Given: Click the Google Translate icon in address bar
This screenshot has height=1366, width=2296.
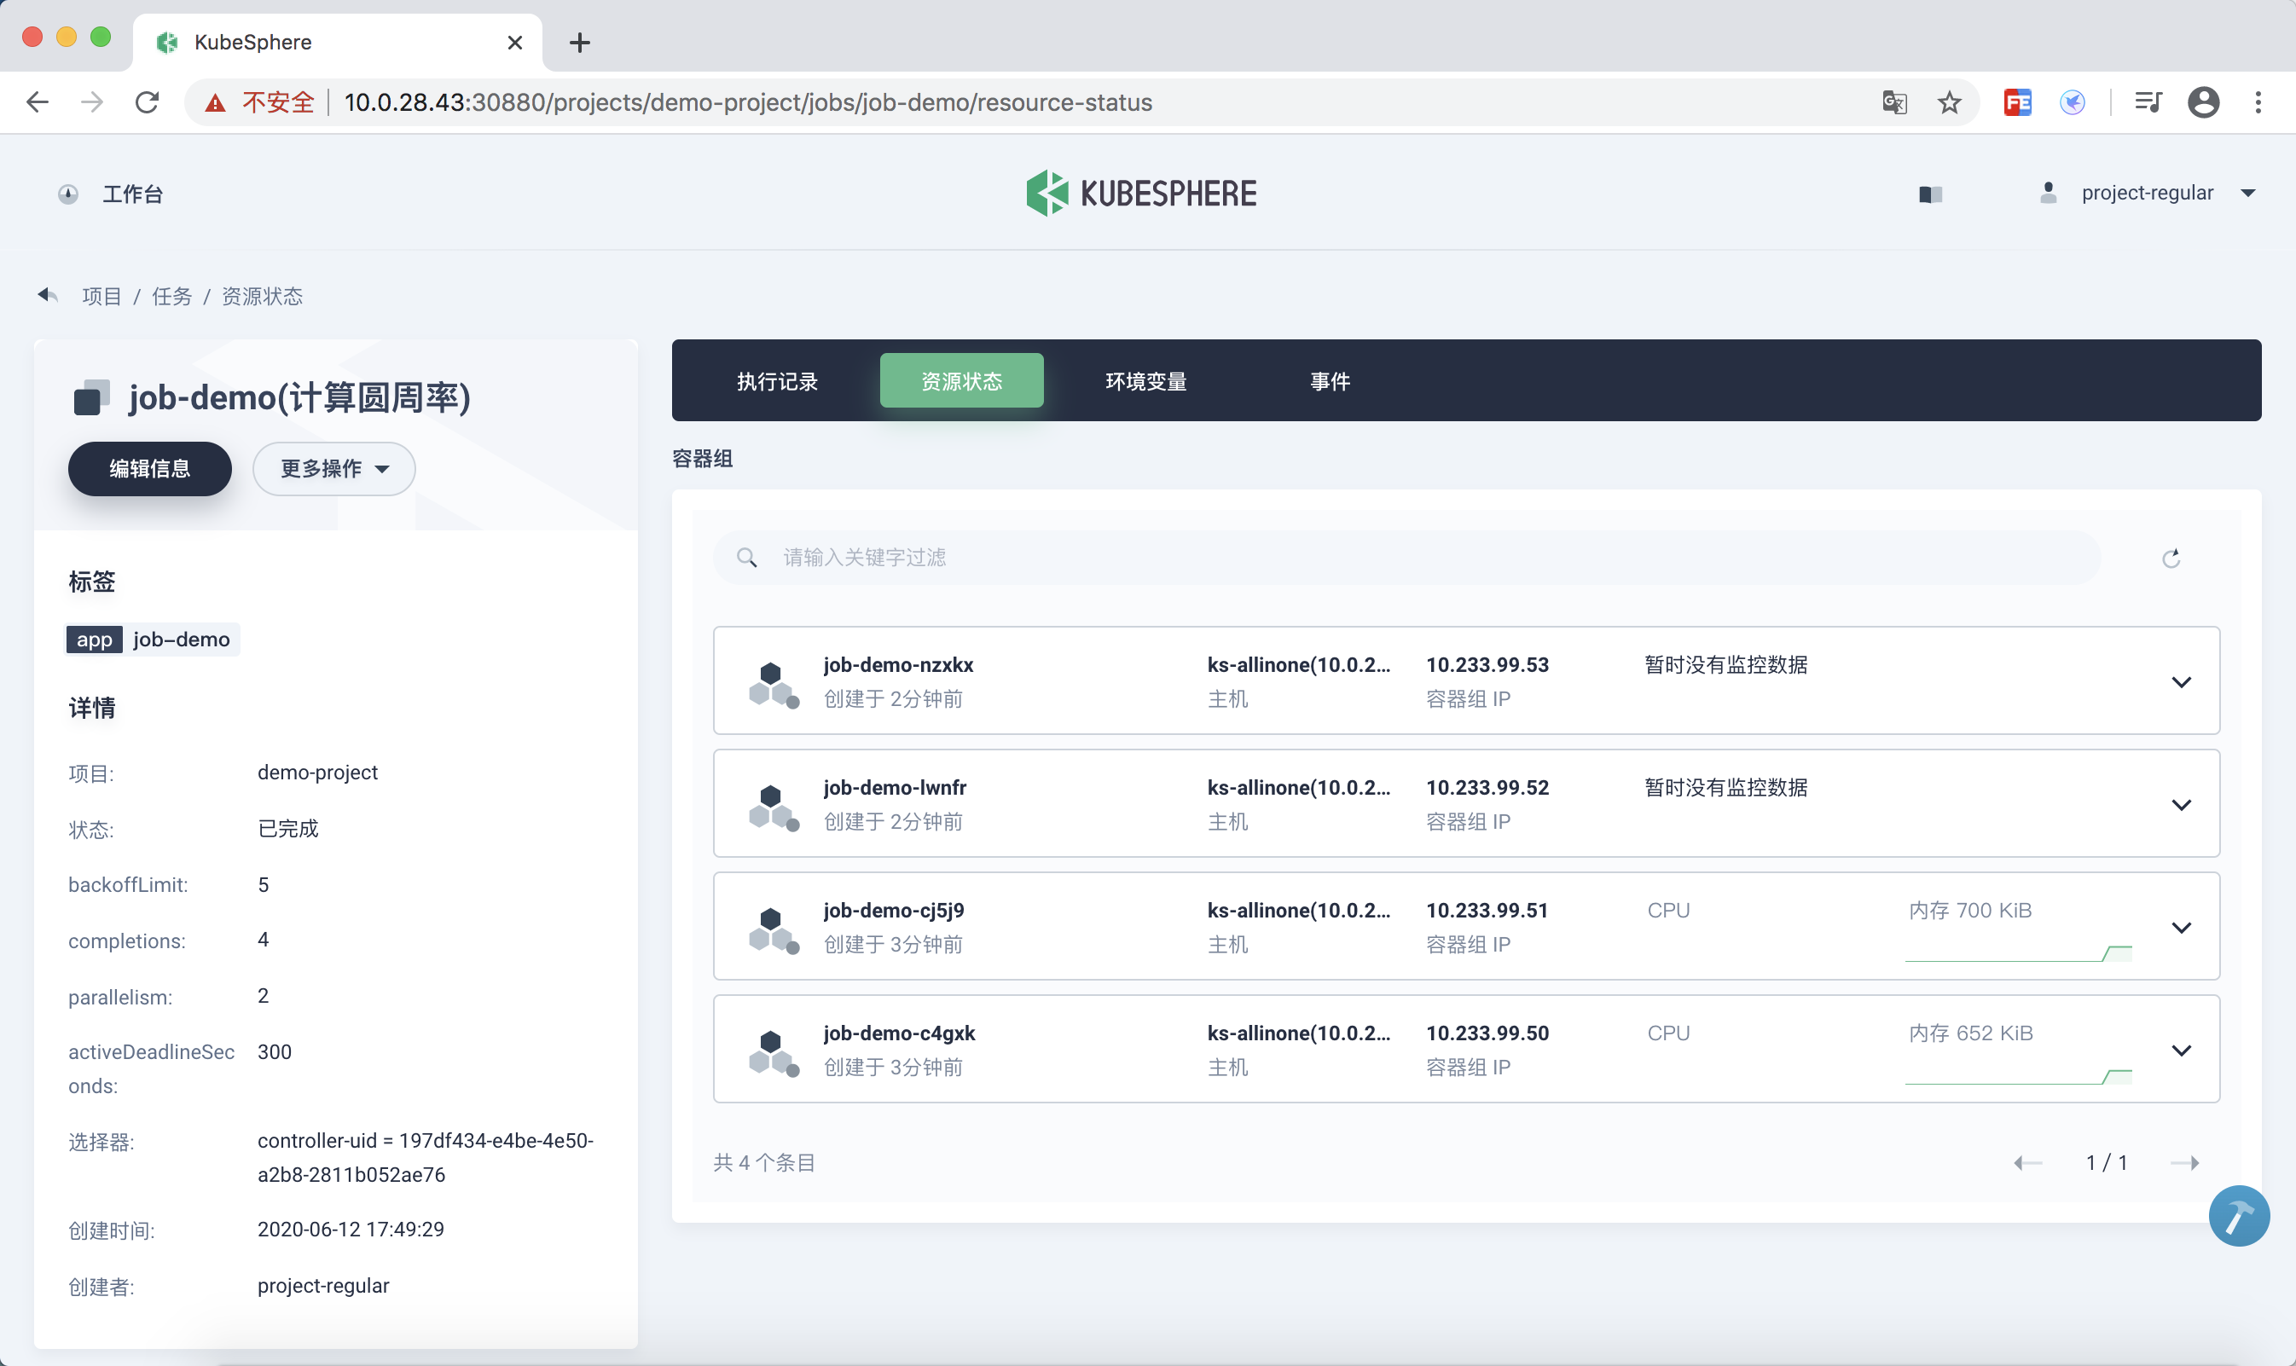Looking at the screenshot, I should point(1893,102).
